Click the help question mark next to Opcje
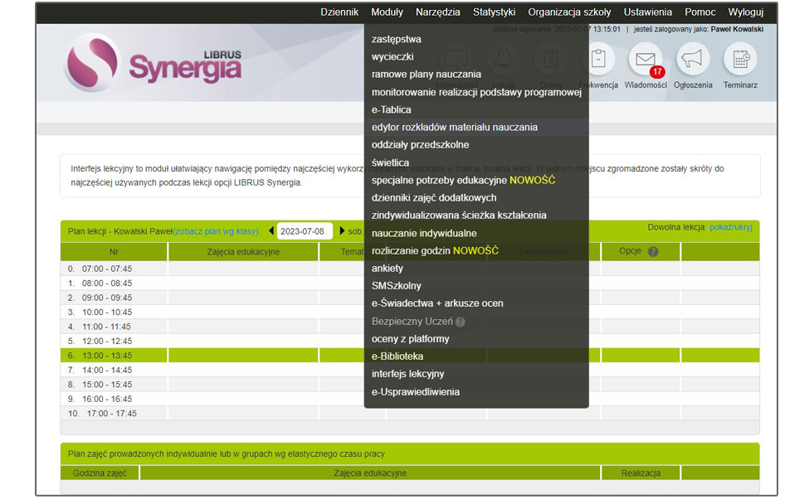The width and height of the screenshot is (809, 504). click(x=653, y=251)
